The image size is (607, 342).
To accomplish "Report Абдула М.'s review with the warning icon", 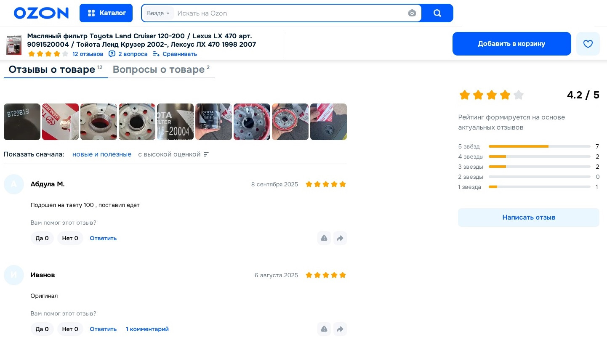I will 324,238.
